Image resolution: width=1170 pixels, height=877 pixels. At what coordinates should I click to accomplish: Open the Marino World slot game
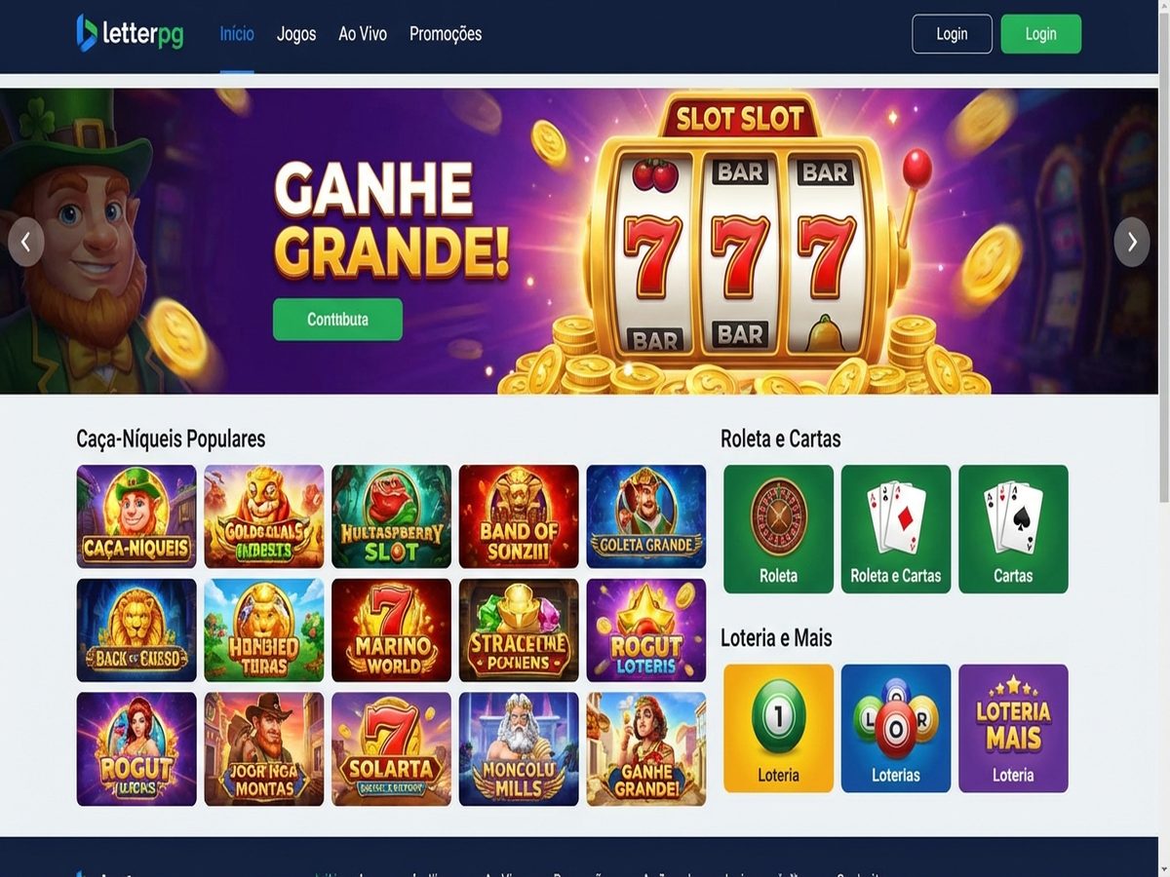coord(391,630)
